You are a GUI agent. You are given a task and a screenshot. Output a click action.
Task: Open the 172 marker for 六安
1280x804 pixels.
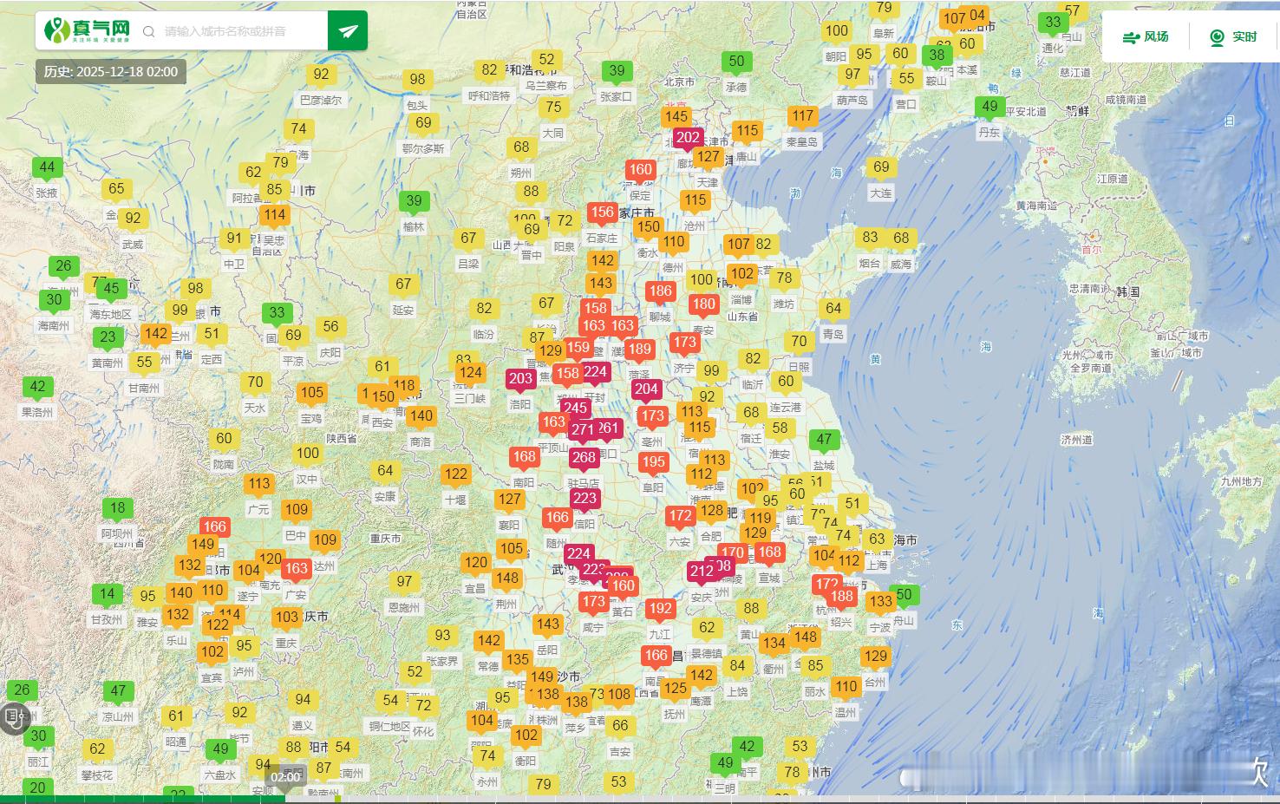tap(681, 516)
